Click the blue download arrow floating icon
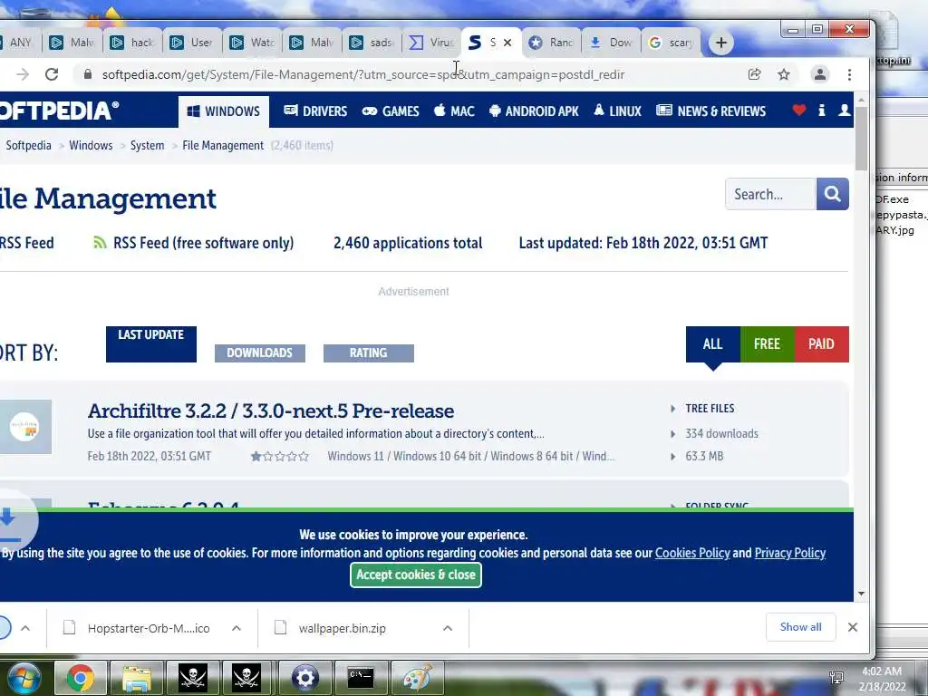 point(8,521)
